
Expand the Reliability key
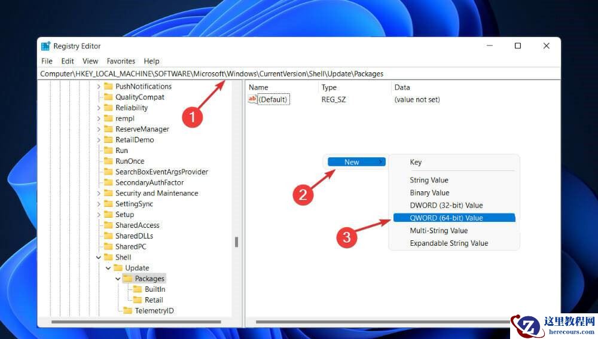[x=99, y=108]
